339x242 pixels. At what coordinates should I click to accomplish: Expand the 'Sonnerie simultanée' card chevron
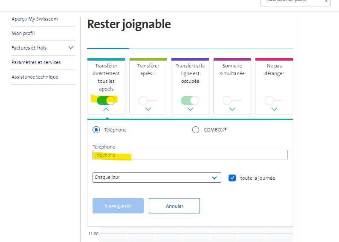[232, 109]
